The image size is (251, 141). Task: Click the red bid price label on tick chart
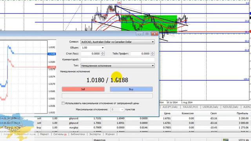pos(52,67)
